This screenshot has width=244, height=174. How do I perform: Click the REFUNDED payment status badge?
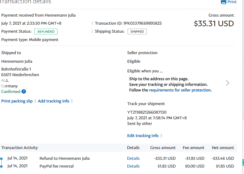pos(46,32)
